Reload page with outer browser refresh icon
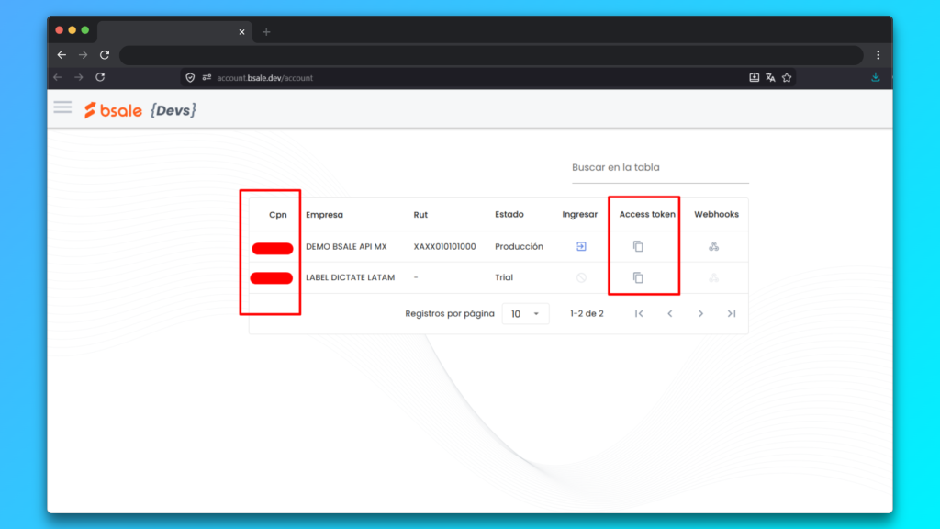 click(x=105, y=55)
